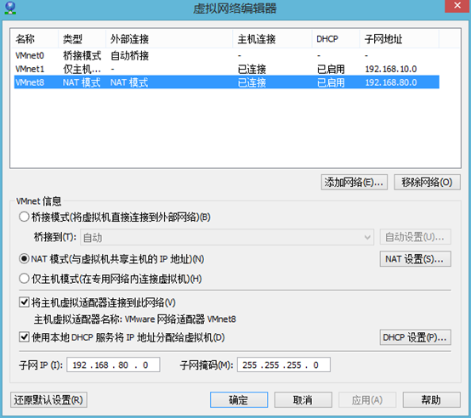Image resolution: width=471 pixels, height=418 pixels.
Task: Click the 192.168.10.0 subnet address cell
Action: coord(391,69)
